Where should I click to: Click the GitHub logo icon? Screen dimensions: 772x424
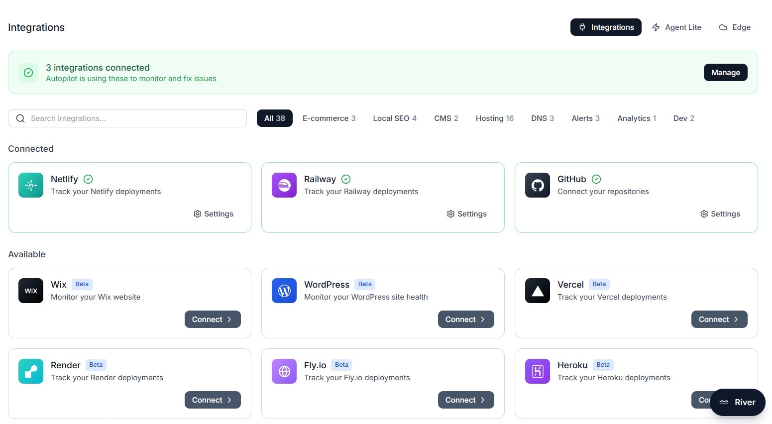538,185
